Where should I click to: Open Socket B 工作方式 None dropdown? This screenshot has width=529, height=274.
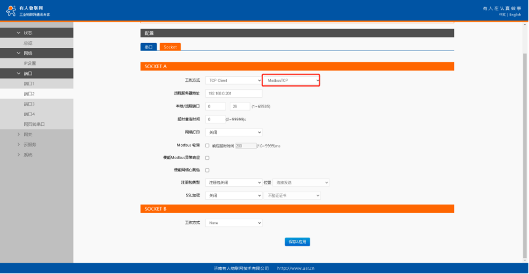coord(233,223)
